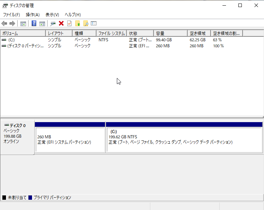Click the folder with magnifier icon
This screenshot has width=264, height=210.
coord(86,23)
